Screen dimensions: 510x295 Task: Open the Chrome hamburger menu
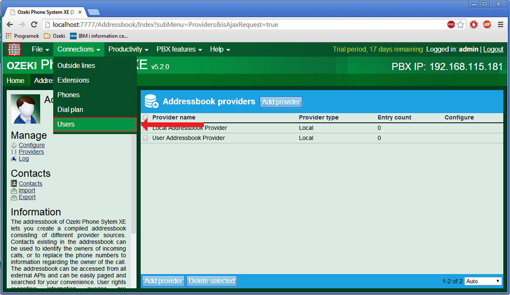coord(501,24)
